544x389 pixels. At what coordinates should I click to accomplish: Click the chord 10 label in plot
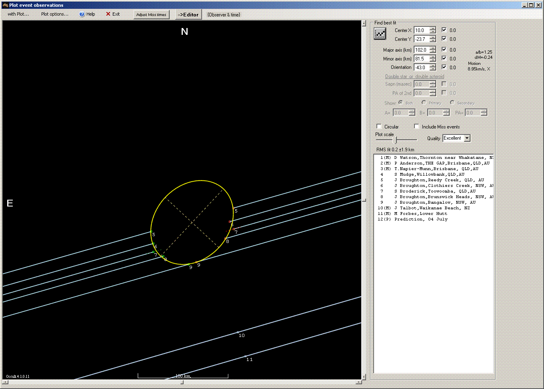pos(242,335)
